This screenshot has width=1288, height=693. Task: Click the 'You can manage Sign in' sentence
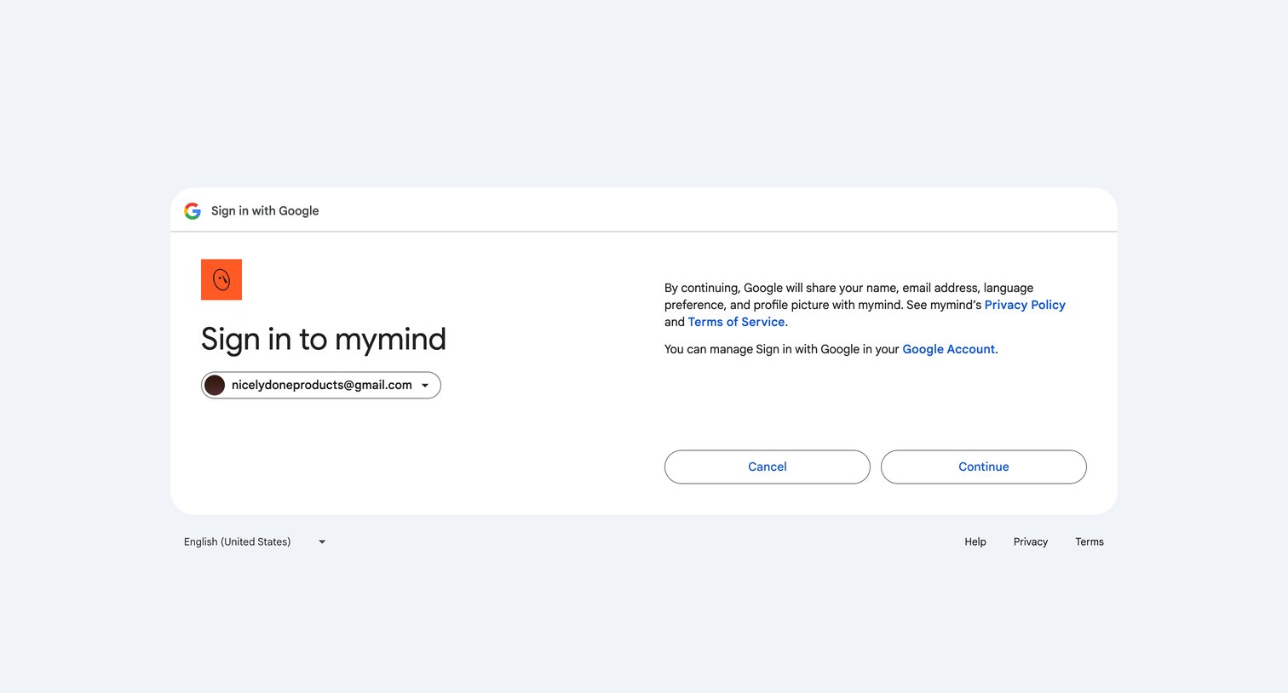[831, 349]
